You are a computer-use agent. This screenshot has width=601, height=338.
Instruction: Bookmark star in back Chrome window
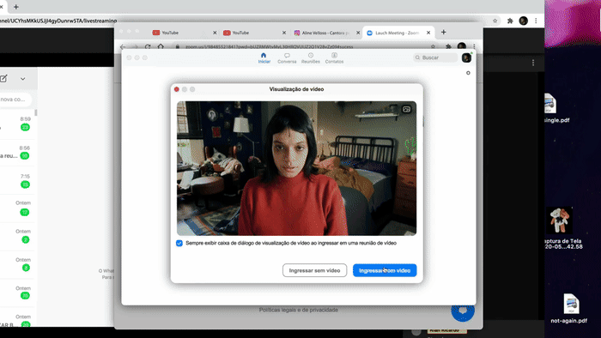tap(495, 21)
